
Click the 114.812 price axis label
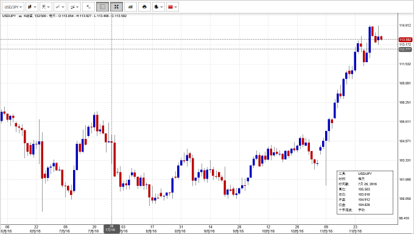(405, 26)
